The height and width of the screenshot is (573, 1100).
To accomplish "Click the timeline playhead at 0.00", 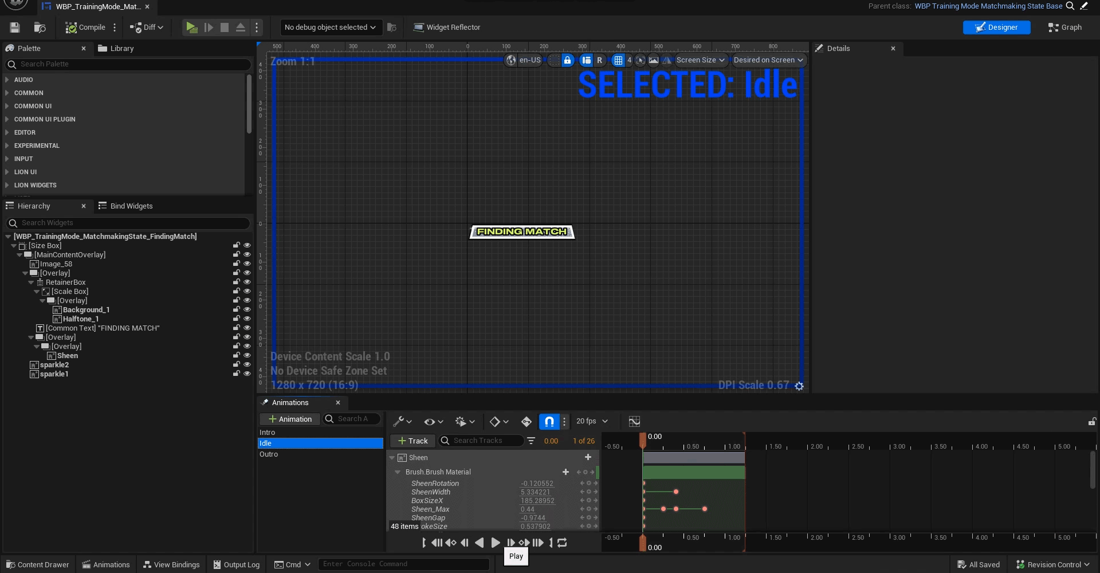I will pos(643,440).
